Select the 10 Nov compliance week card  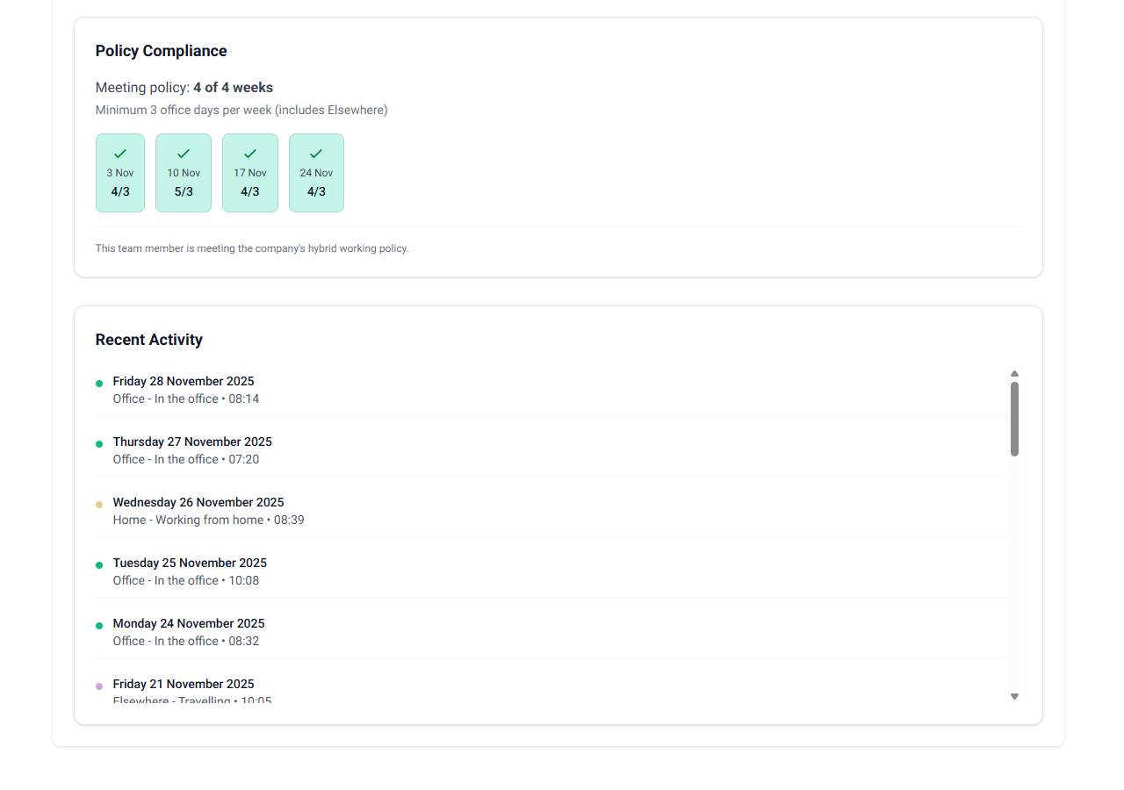[x=184, y=173]
